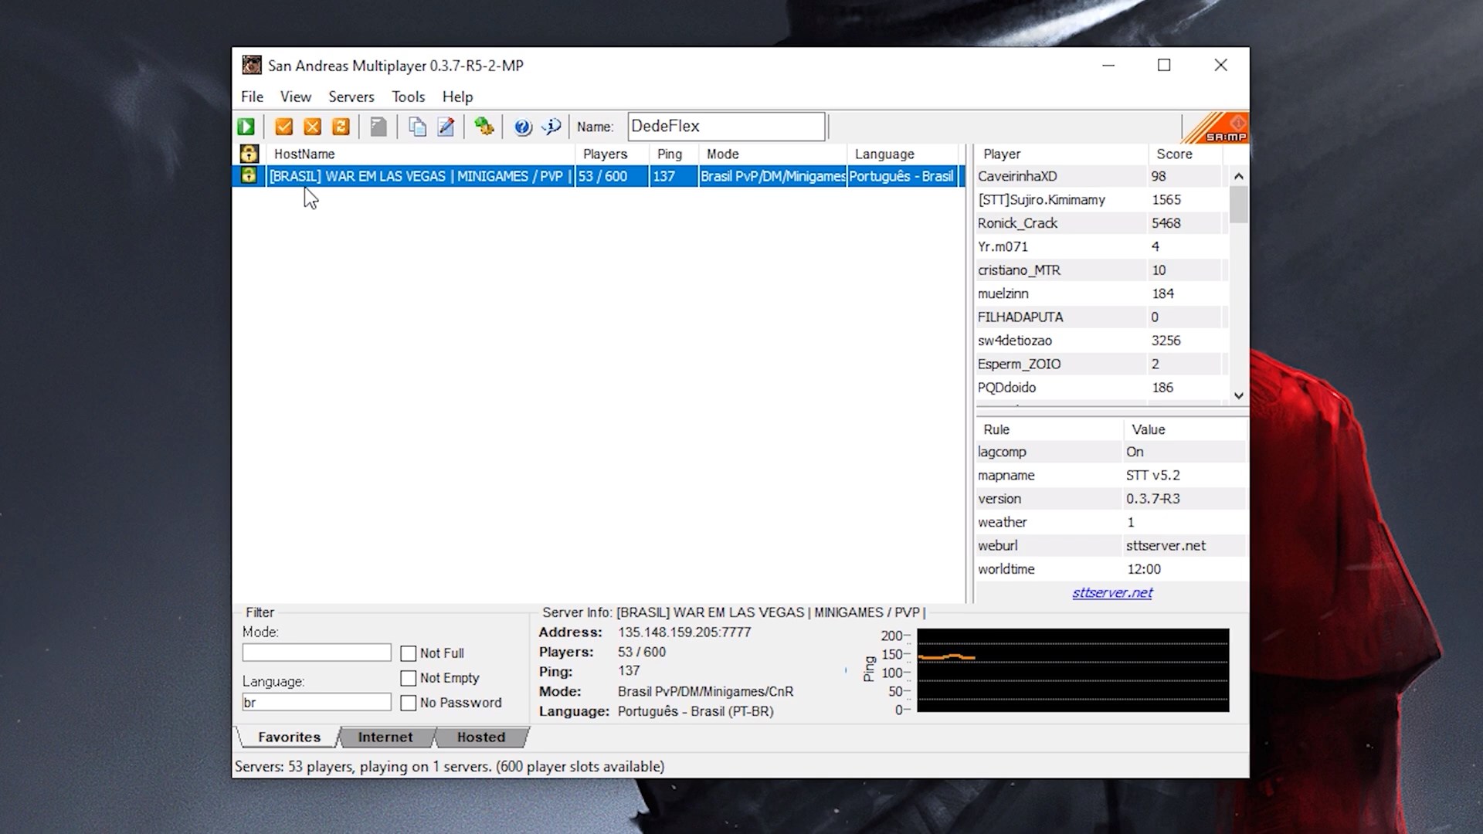
Task: Sort by the Players column header
Action: 612,154
